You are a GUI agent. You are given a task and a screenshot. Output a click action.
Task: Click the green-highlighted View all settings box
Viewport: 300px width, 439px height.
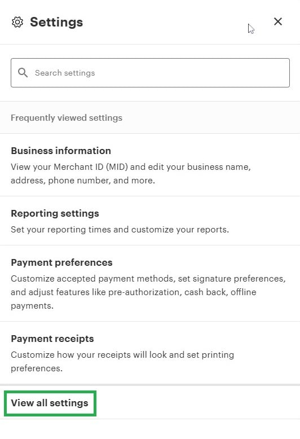(50, 403)
